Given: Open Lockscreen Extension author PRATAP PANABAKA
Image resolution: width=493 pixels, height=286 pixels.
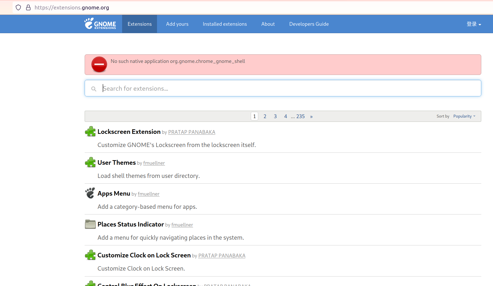Looking at the screenshot, I should click(192, 132).
